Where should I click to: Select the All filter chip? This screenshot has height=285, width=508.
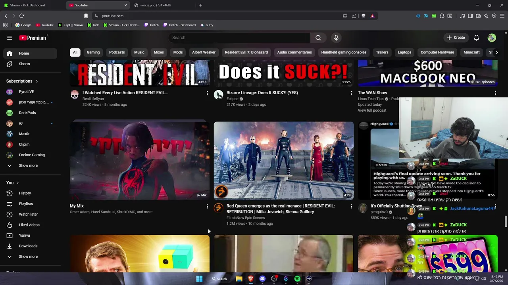[75, 52]
